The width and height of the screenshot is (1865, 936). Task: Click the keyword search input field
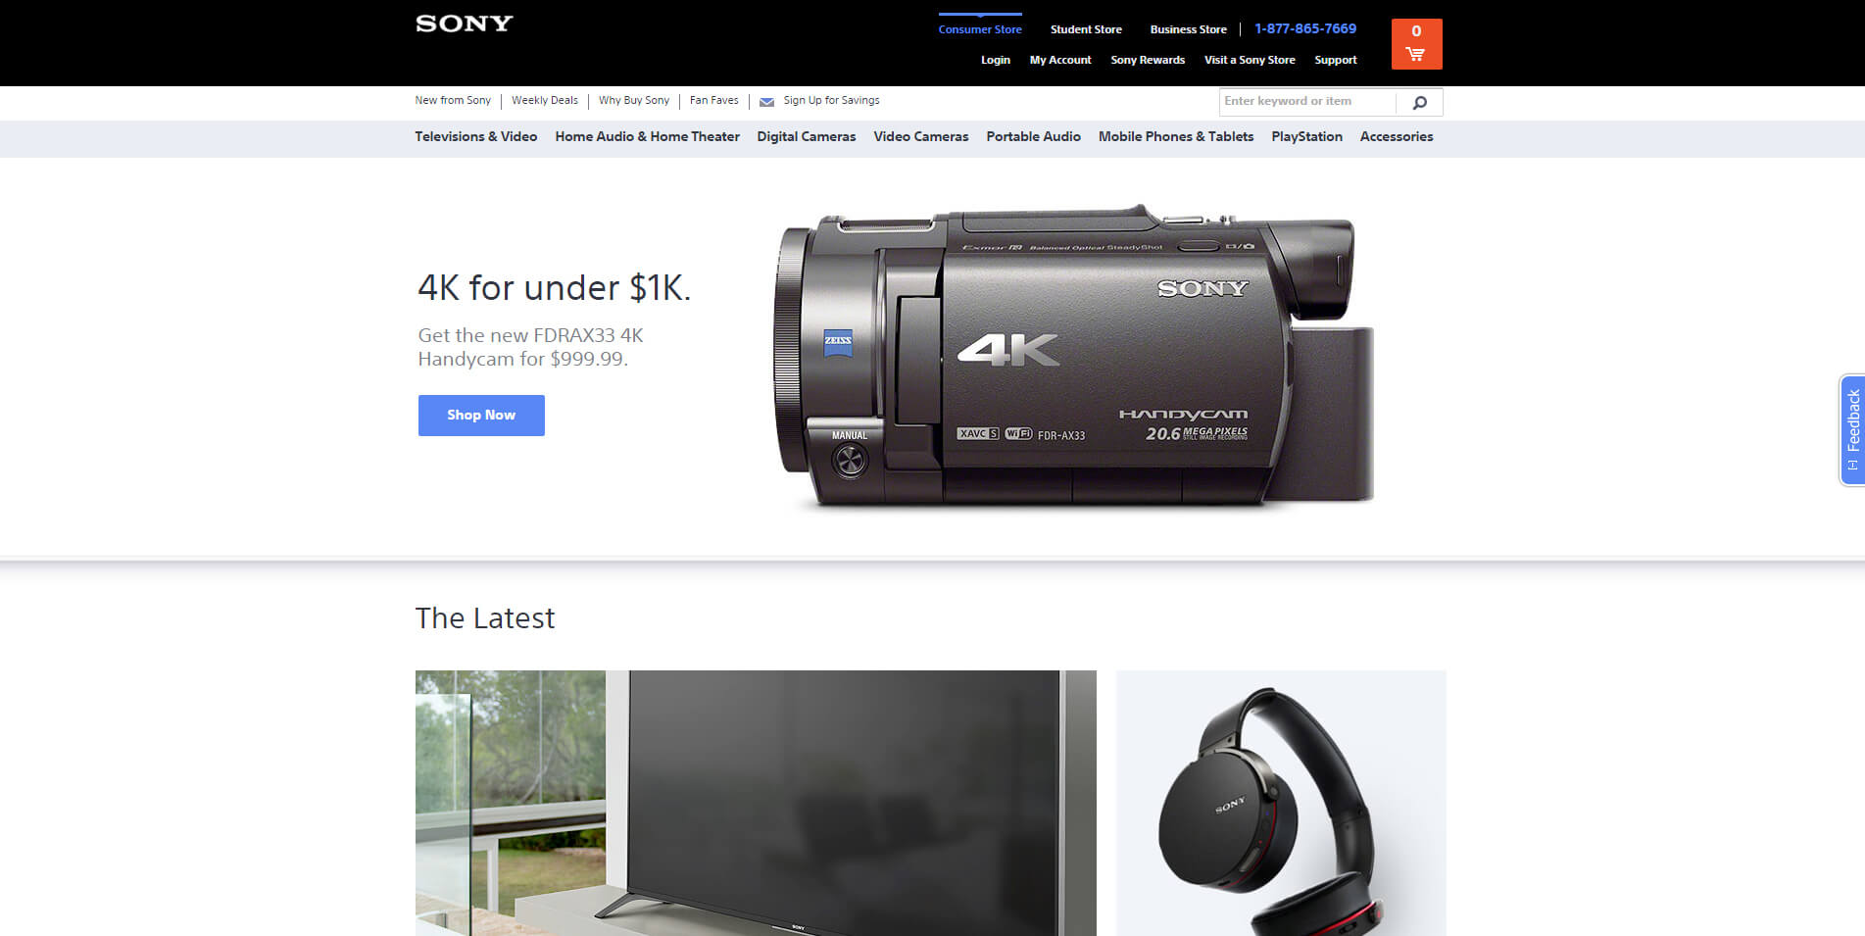point(1306,102)
